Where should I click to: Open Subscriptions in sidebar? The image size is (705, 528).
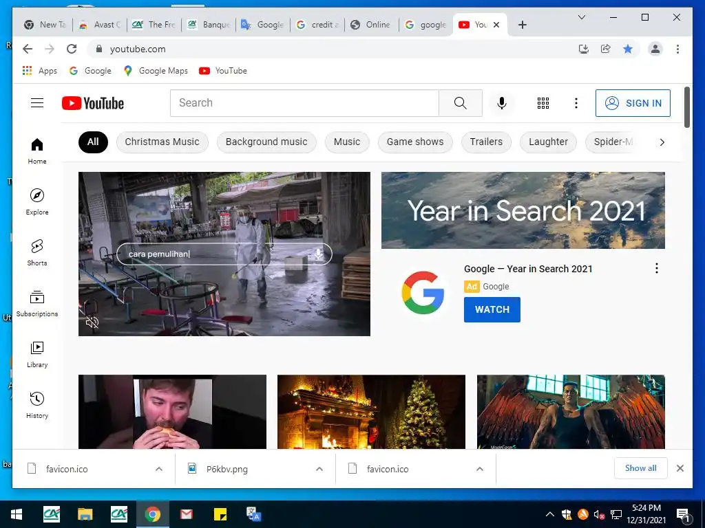(x=37, y=303)
